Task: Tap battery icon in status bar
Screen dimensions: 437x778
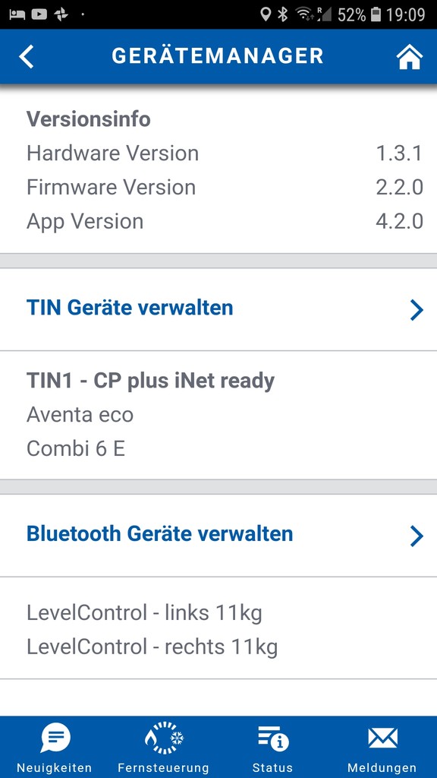Action: coord(376,14)
